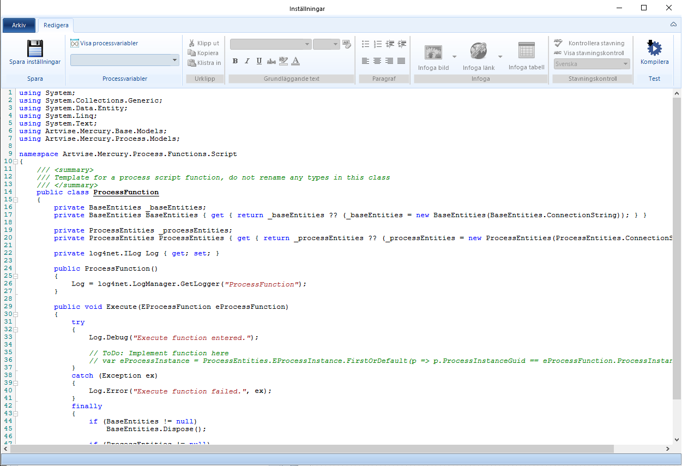This screenshot has height=466, width=682.
Task: Click the Klistra in button
Action: (x=204, y=63)
